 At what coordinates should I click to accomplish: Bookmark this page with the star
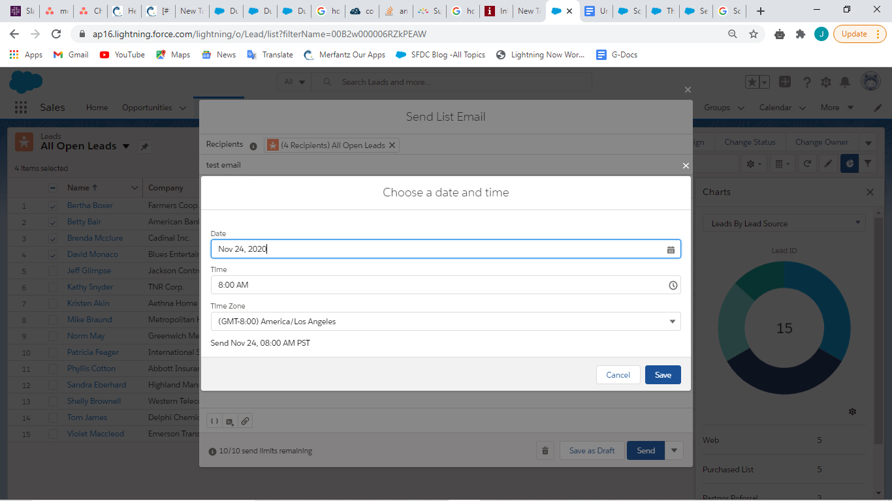pyautogui.click(x=754, y=34)
